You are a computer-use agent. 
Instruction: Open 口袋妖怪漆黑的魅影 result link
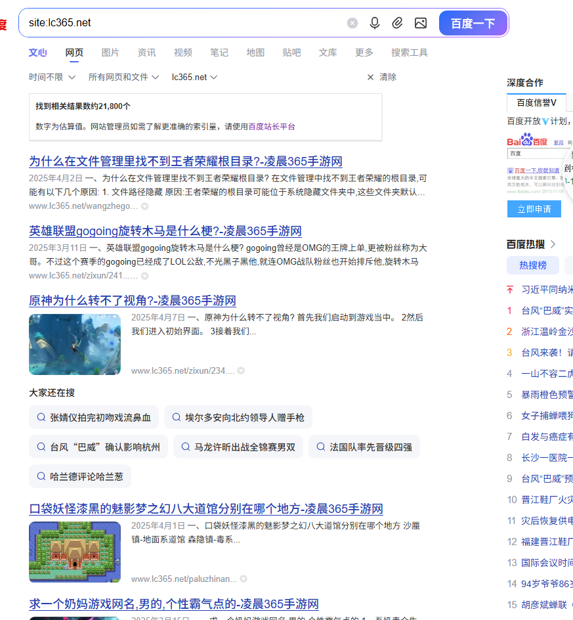coord(206,508)
